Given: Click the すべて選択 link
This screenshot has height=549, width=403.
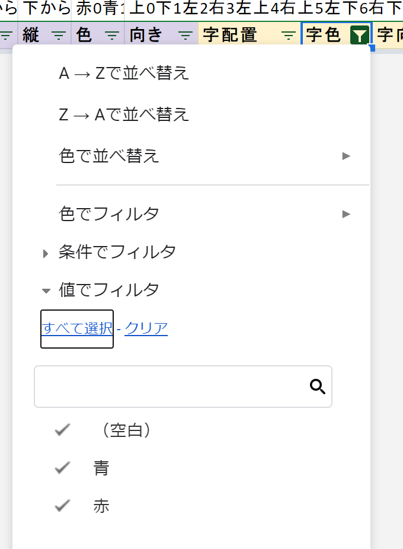Looking at the screenshot, I should point(77,328).
